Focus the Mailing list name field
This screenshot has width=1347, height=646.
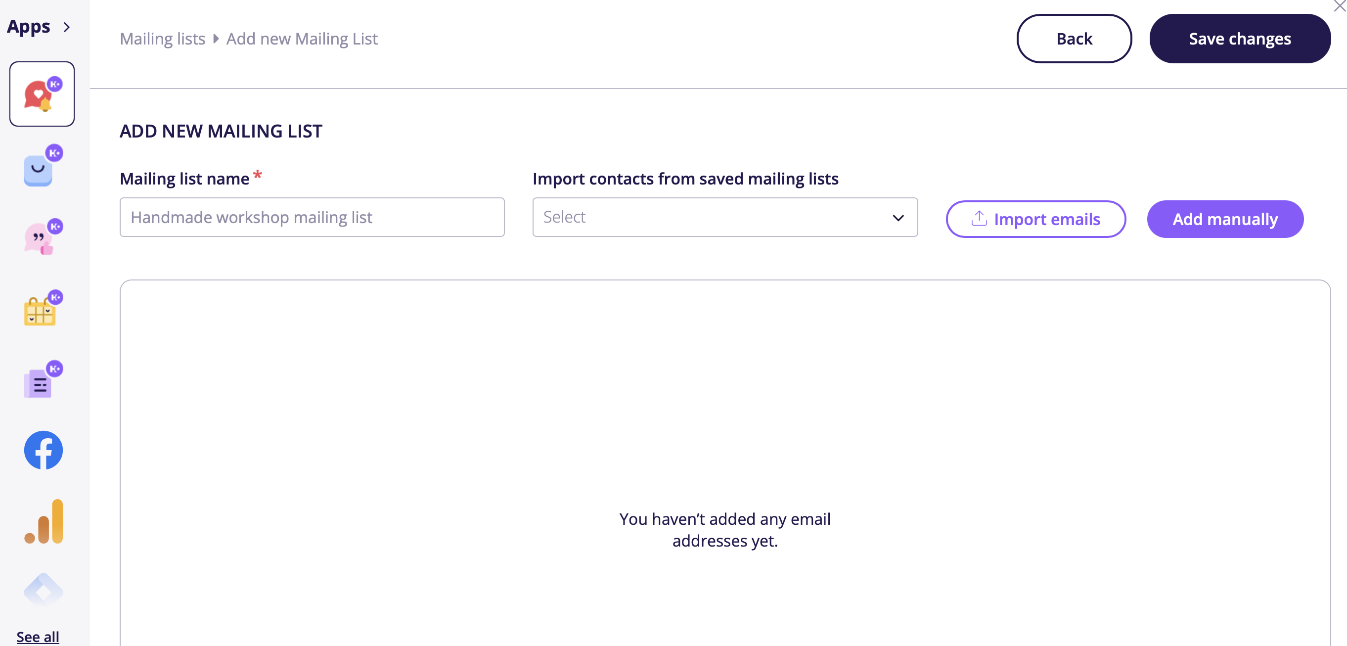click(x=312, y=217)
